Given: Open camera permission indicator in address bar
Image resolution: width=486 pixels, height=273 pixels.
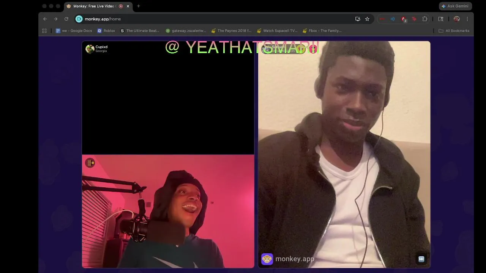Looking at the screenshot, I should click(79, 19).
